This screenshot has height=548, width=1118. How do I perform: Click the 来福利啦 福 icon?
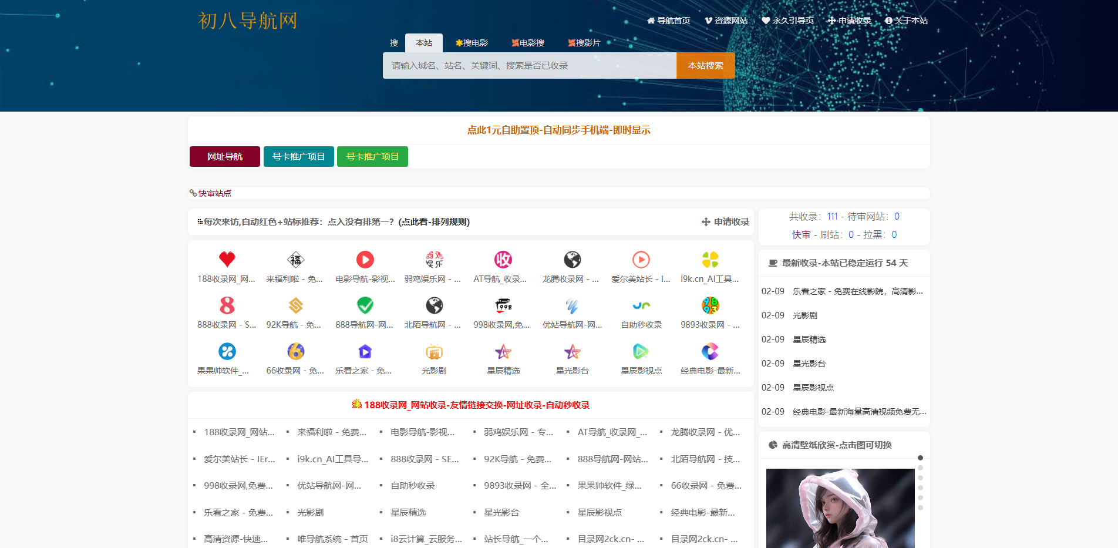pyautogui.click(x=295, y=258)
